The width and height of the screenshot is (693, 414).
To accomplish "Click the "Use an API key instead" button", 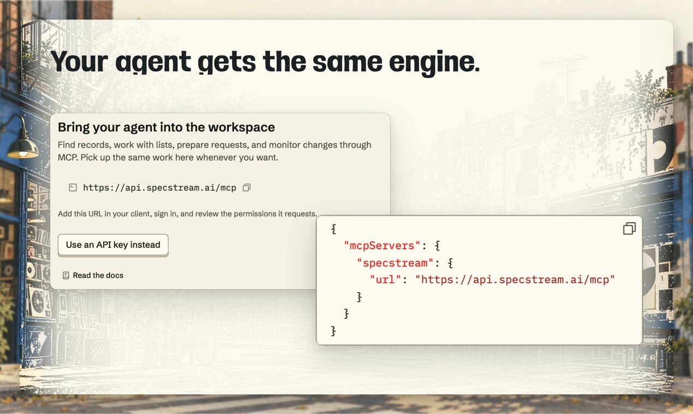I will [113, 245].
